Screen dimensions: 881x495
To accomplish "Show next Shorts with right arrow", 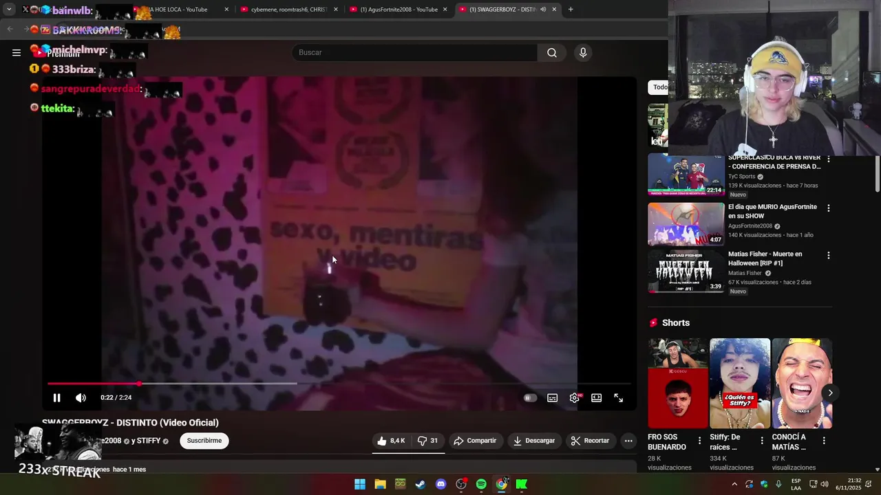I will (830, 393).
